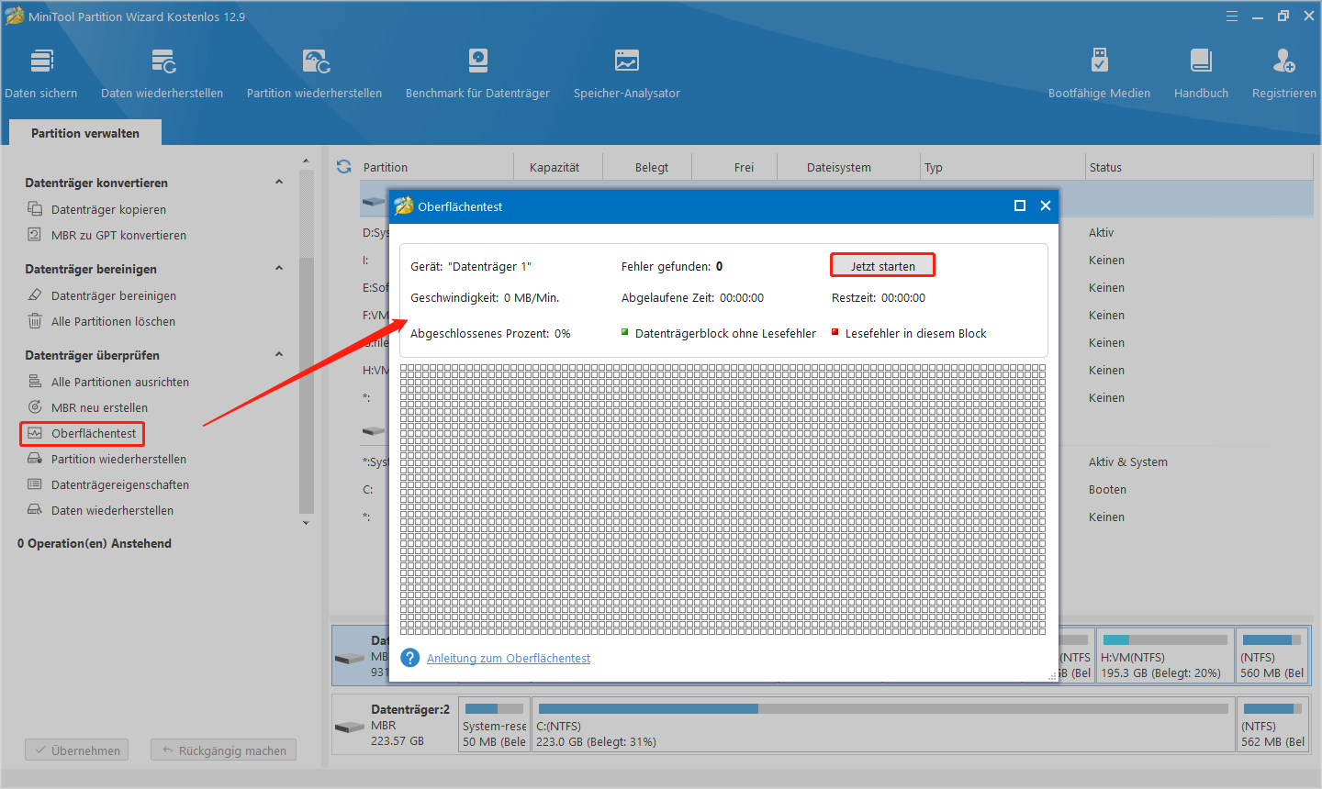Open Daten wiederherstellen in the top toolbar

click(x=162, y=73)
